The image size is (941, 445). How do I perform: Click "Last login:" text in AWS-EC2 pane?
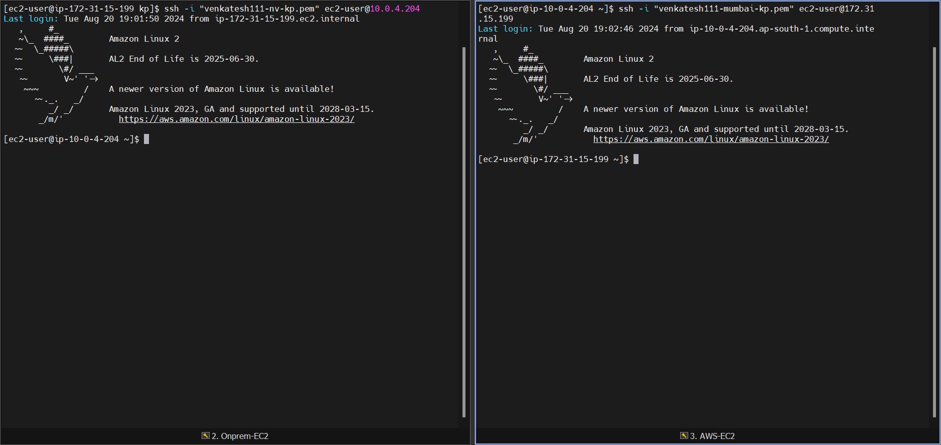pyautogui.click(x=506, y=29)
